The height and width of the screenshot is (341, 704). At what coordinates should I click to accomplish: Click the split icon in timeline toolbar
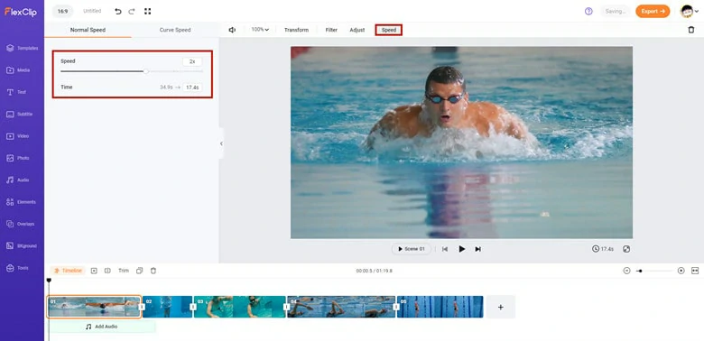tap(107, 271)
